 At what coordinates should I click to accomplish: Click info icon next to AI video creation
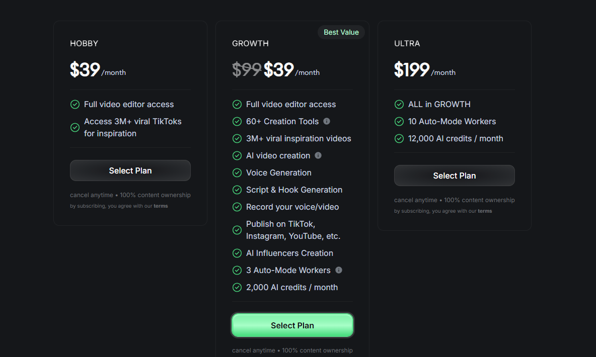point(318,155)
